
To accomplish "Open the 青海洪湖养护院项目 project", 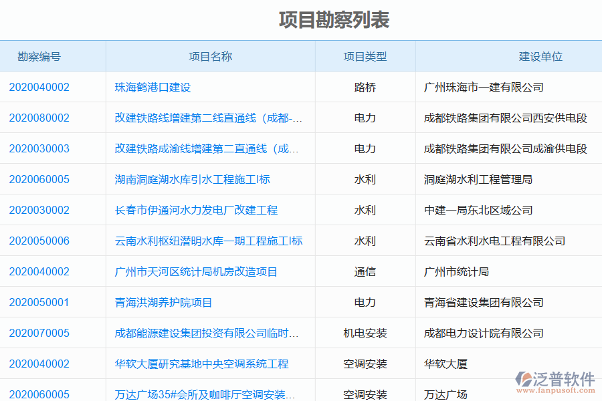I will coord(157,302).
